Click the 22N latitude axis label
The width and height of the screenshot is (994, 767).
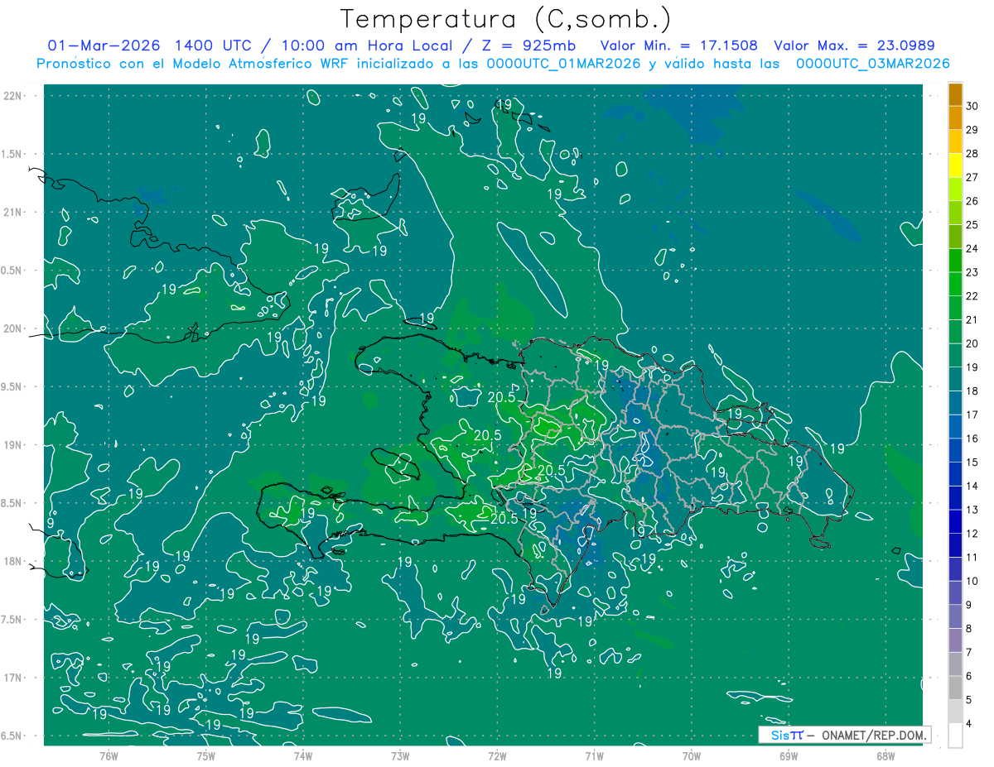pyautogui.click(x=12, y=95)
